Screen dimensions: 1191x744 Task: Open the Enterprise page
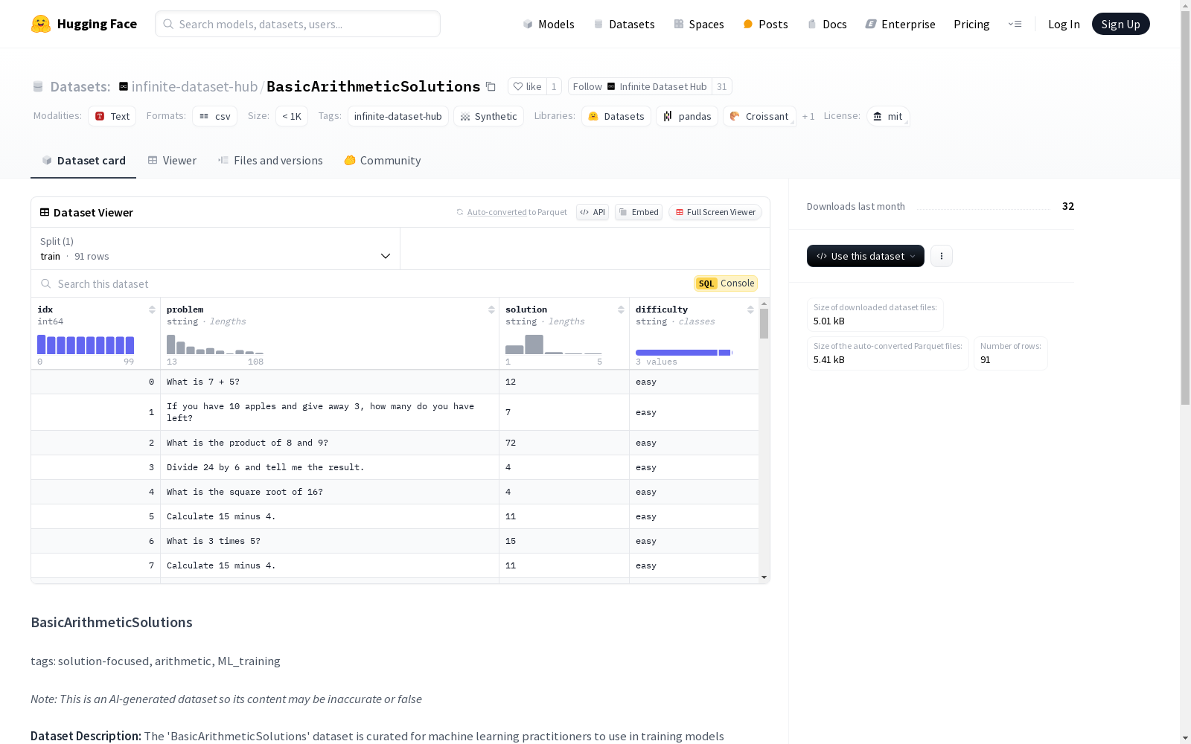[900, 24]
